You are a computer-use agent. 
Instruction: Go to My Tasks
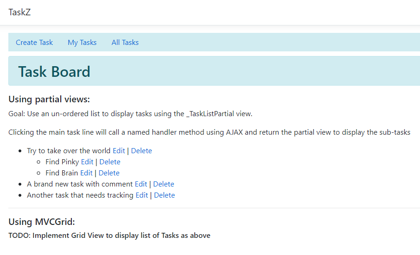(x=82, y=43)
